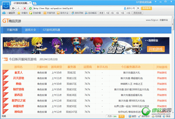Click the GT精品页游 logo
The width and height of the screenshot is (175, 119).
12,21
